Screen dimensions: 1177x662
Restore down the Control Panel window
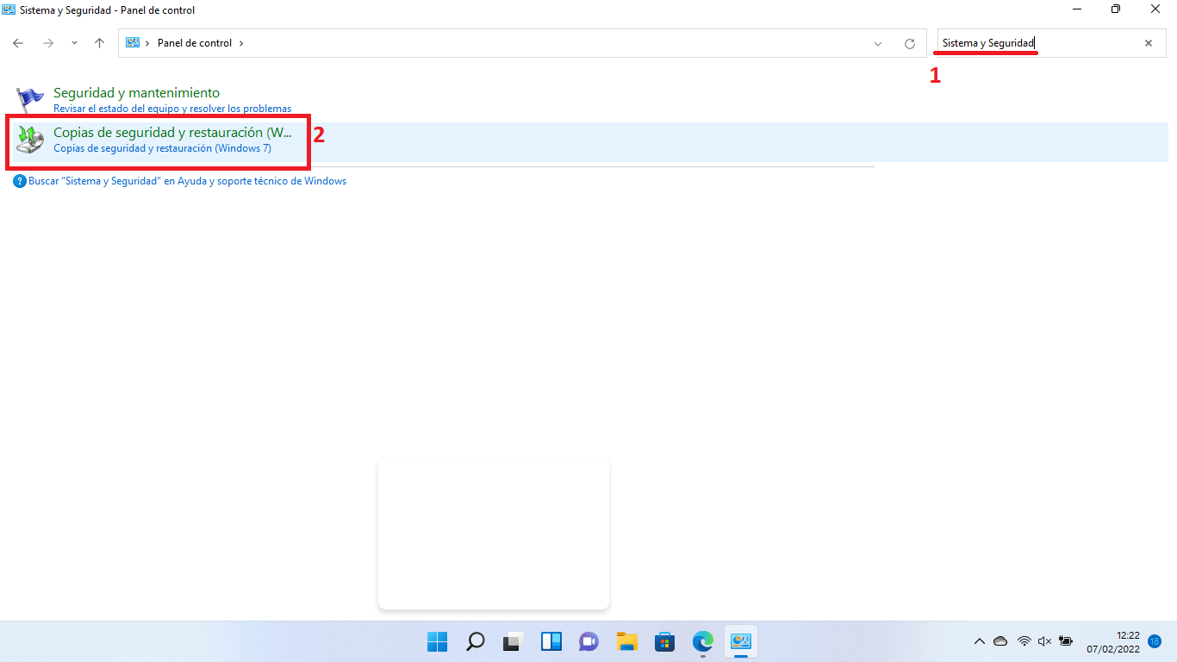pyautogui.click(x=1117, y=9)
